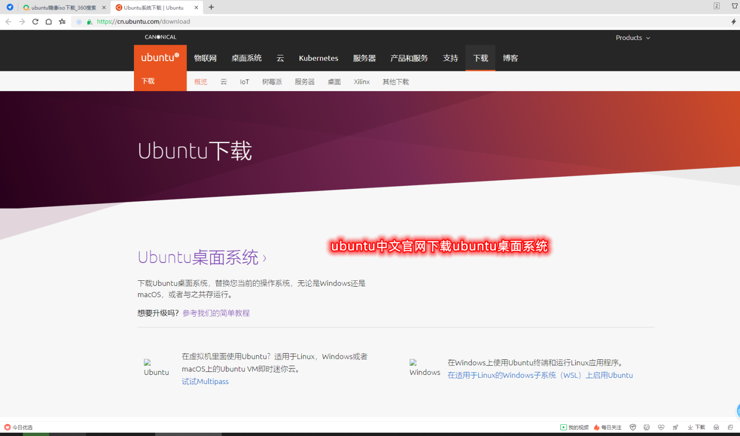Click the green progress bar at page bottom
The width and height of the screenshot is (740, 436).
coord(36,434)
